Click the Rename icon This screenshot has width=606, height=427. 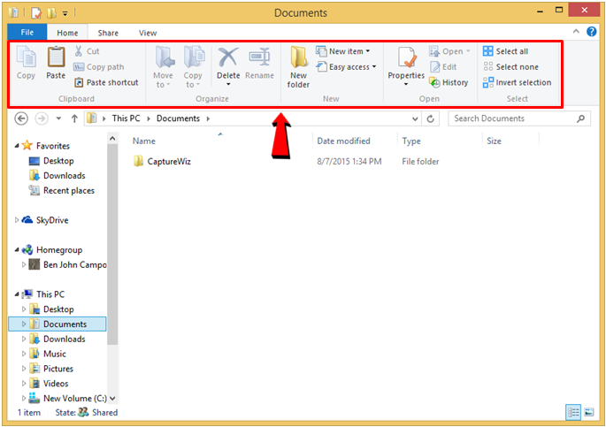[259, 57]
